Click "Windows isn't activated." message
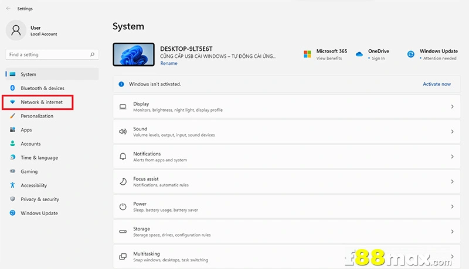Viewport: 469px width, 269px height. 155,84
